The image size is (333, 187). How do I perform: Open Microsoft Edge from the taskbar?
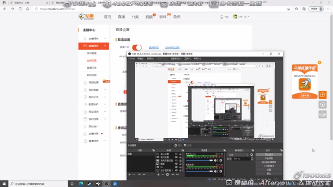(x=81, y=184)
